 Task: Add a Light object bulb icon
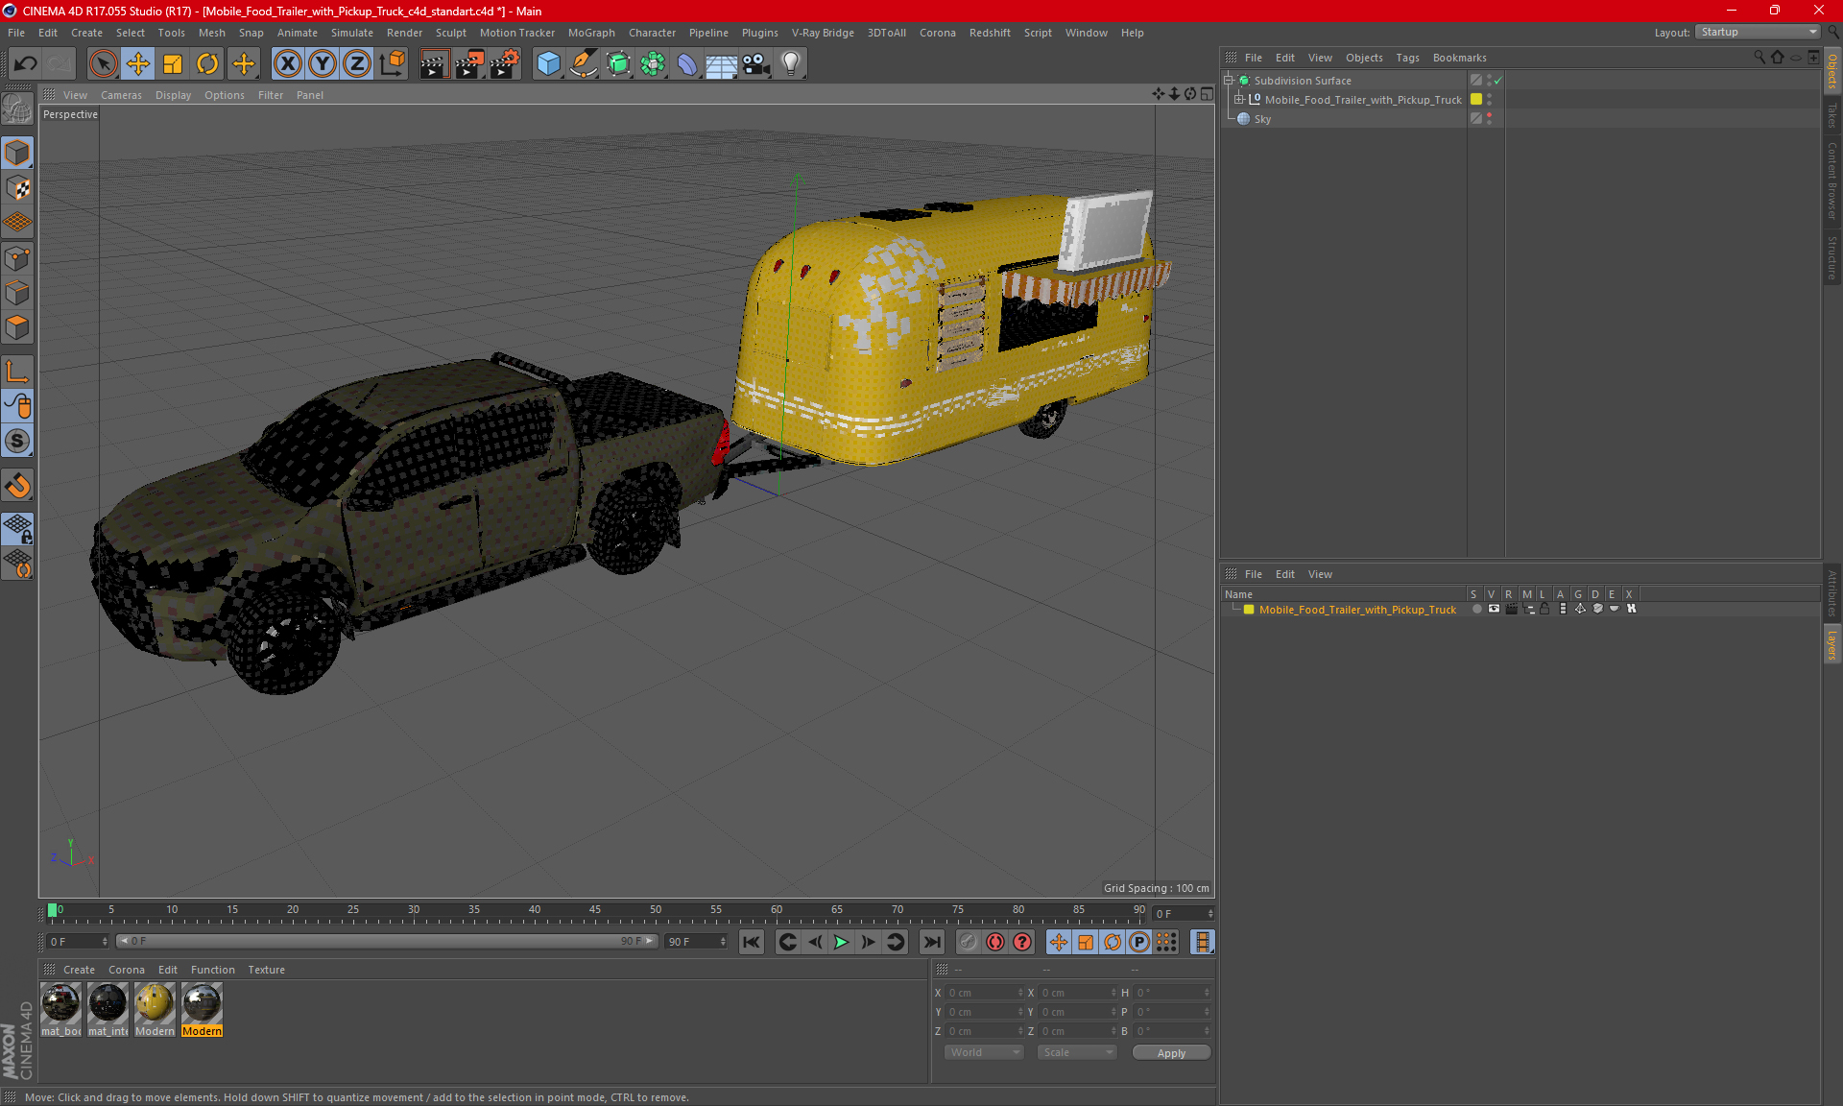tap(791, 64)
